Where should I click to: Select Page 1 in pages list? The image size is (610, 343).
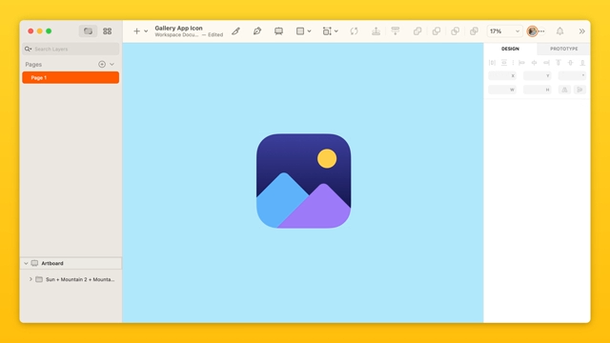coord(71,77)
